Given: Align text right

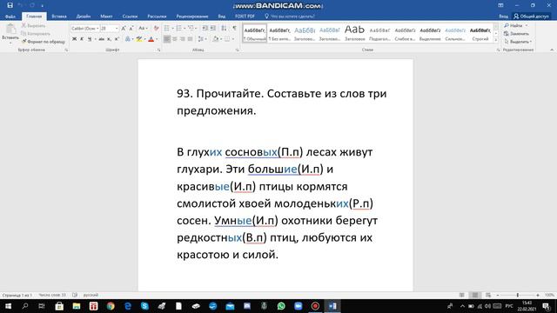Looking at the screenshot, I should coord(183,39).
